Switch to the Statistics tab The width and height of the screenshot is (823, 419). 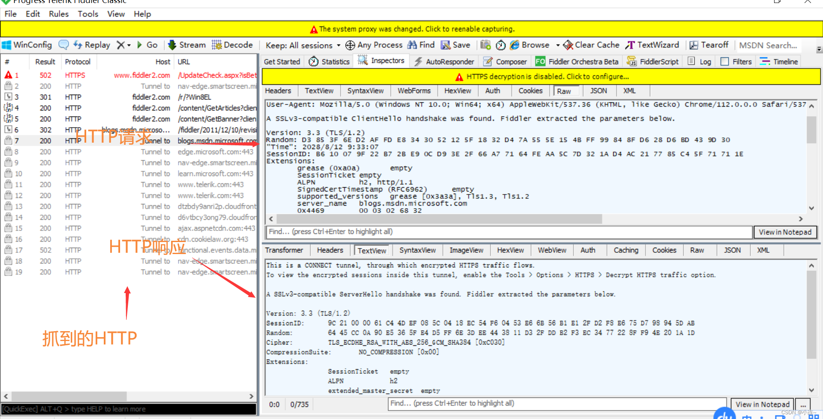(329, 62)
